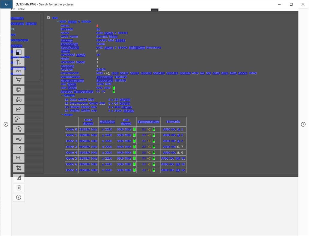
Task: Click the 'Core 3' row label
Action: (x=72, y=147)
